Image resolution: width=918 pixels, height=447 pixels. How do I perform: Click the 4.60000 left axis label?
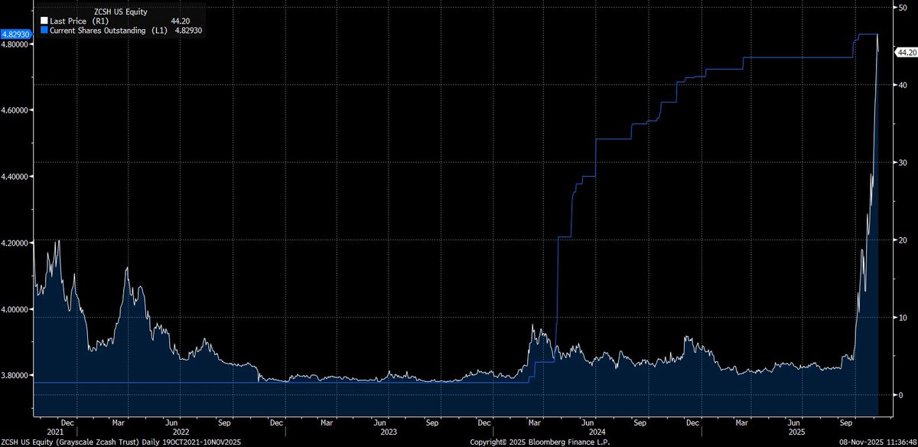[x=15, y=110]
